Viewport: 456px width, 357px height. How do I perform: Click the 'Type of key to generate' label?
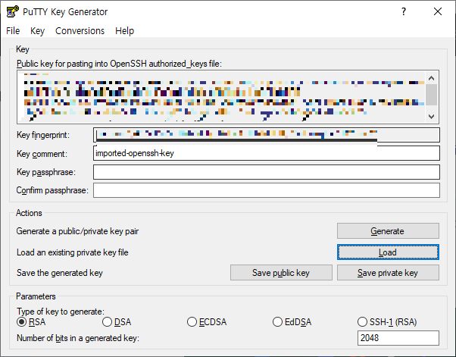(61, 312)
